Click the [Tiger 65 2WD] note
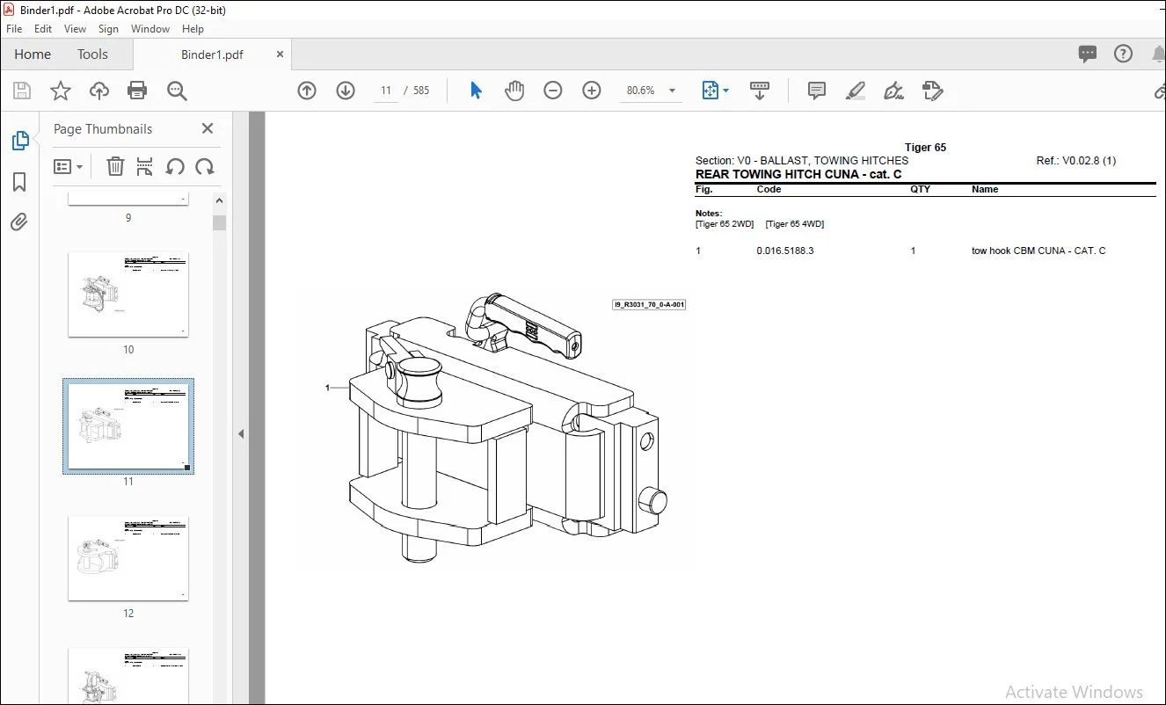Viewport: 1166px width, 705px height. pyautogui.click(x=725, y=224)
